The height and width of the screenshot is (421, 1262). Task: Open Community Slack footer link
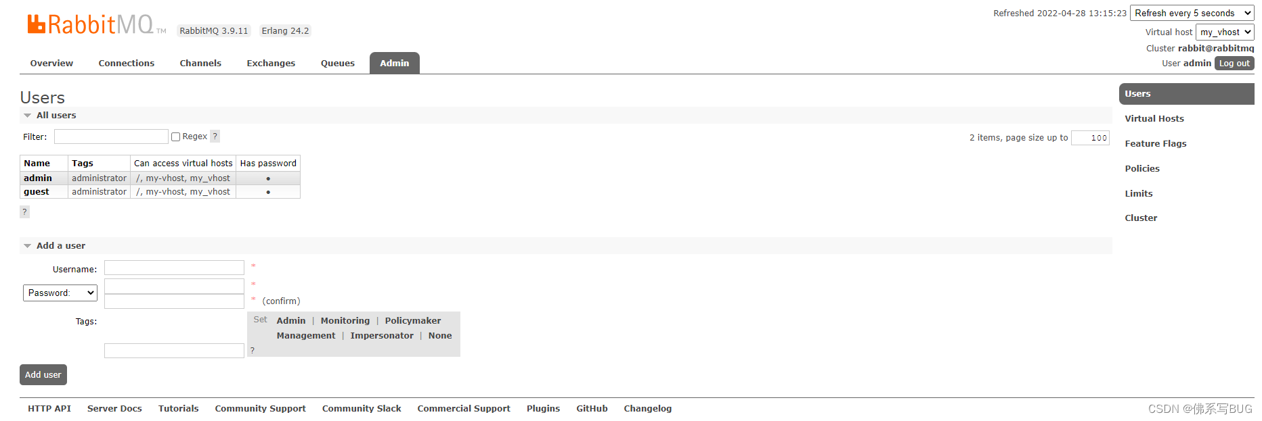(362, 408)
